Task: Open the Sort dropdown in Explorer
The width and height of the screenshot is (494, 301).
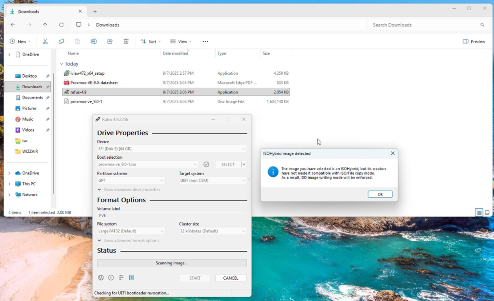Action: pos(151,41)
